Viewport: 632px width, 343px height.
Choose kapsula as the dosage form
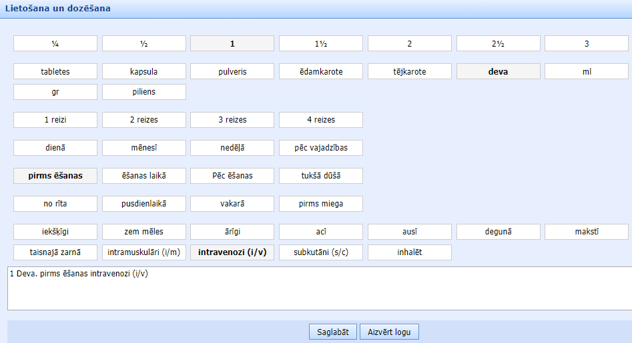[144, 71]
